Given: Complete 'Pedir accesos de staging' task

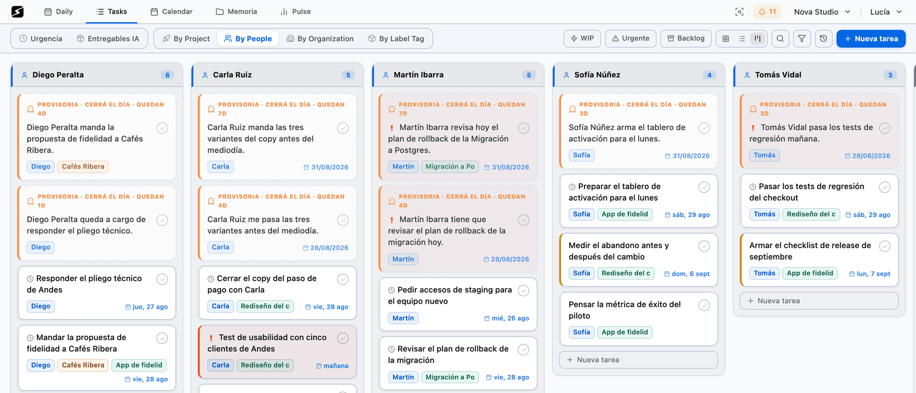Looking at the screenshot, I should [524, 291].
